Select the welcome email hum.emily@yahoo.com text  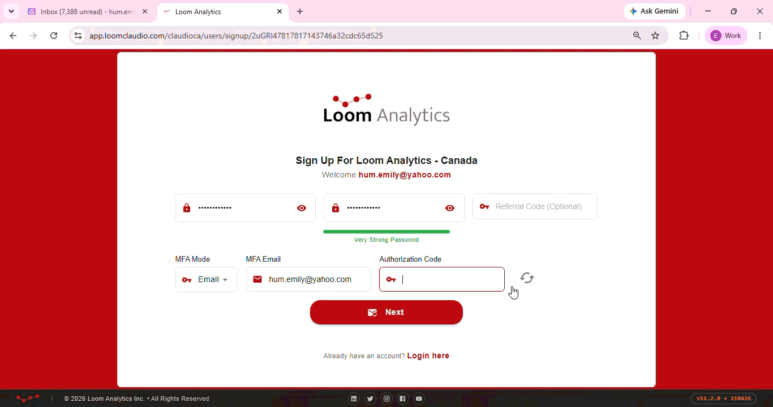[405, 175]
